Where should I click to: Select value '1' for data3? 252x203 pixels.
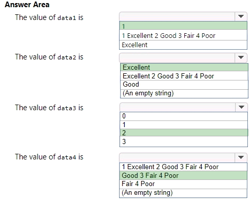(184, 125)
